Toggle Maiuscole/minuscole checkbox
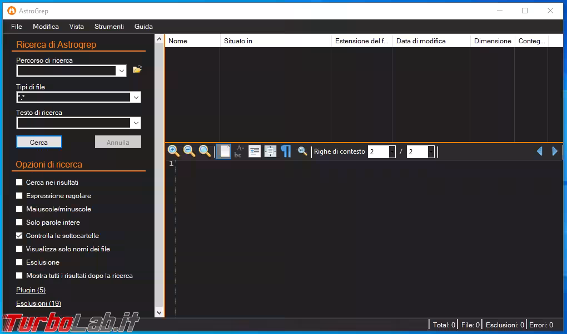 point(19,209)
